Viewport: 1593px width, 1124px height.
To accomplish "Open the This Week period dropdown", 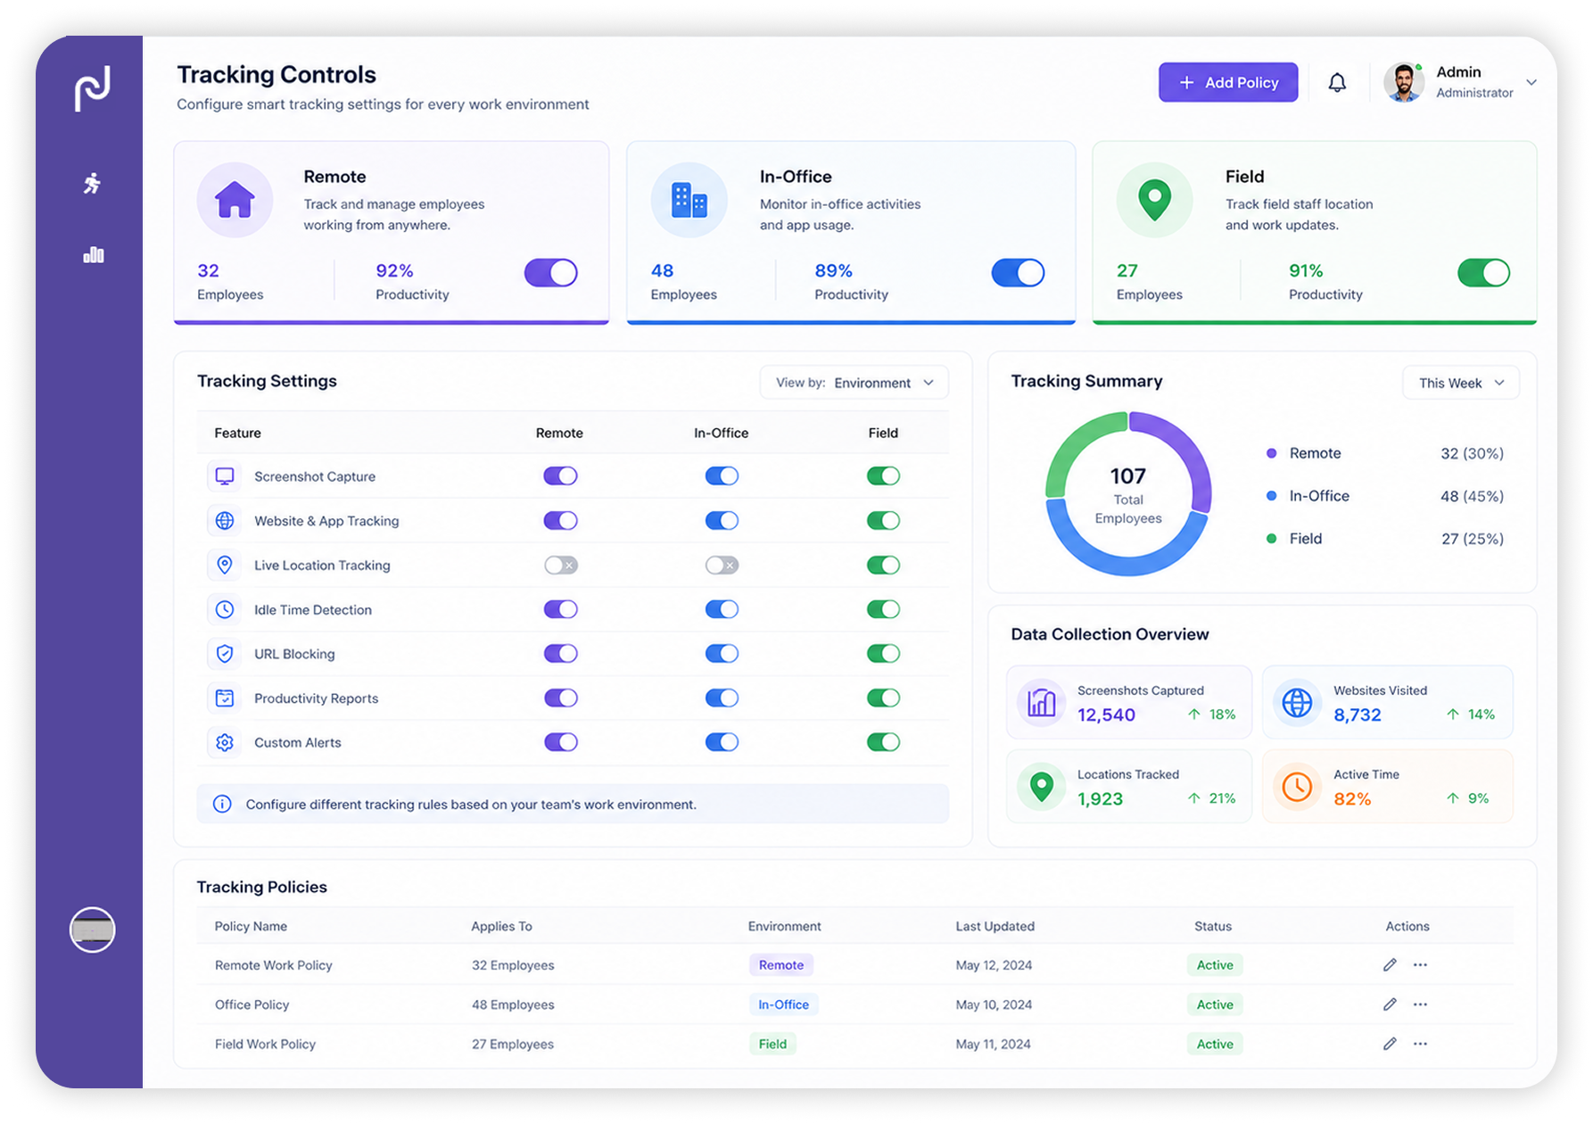I will 1460,383.
